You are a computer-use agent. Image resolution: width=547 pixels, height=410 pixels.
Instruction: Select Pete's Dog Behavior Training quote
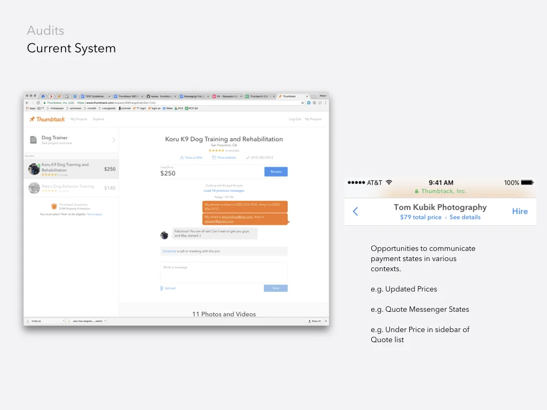coord(71,188)
